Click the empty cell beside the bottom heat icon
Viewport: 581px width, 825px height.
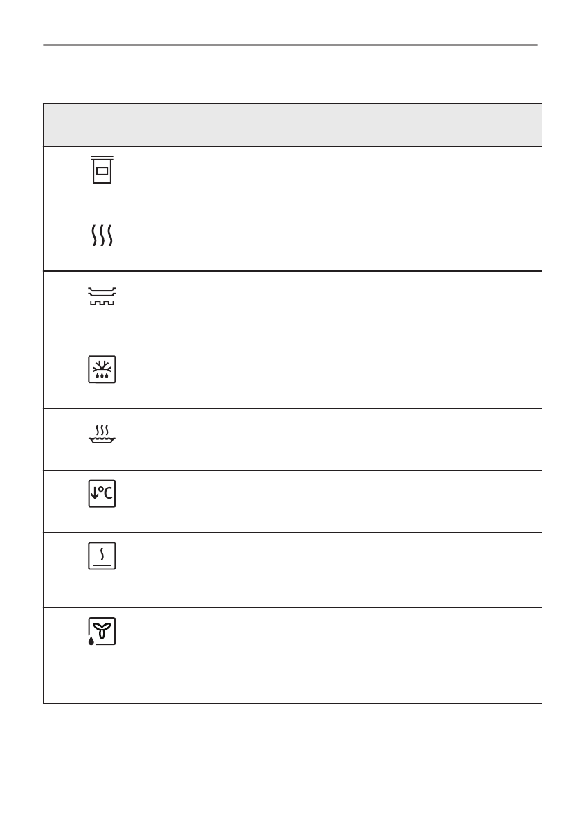pos(350,570)
